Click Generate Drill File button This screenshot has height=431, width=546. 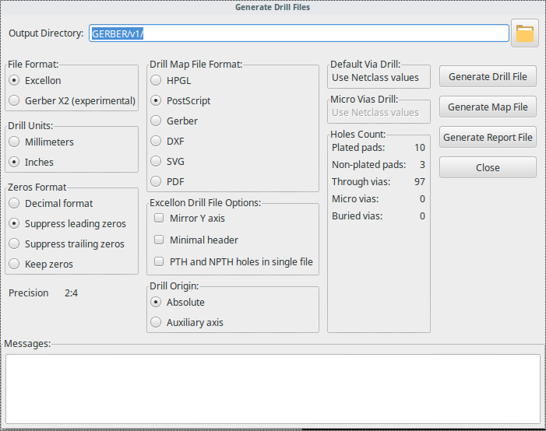488,77
